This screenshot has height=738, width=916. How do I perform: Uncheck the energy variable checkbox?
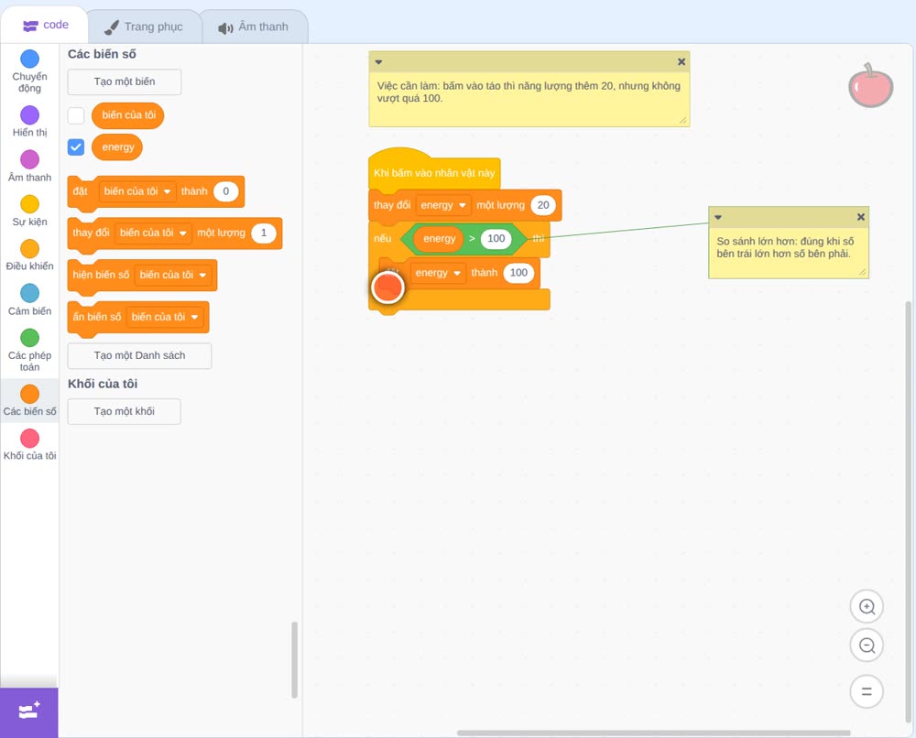76,147
